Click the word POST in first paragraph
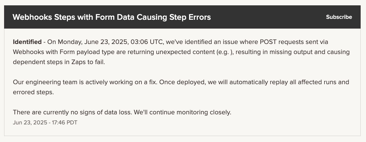 (x=268, y=42)
